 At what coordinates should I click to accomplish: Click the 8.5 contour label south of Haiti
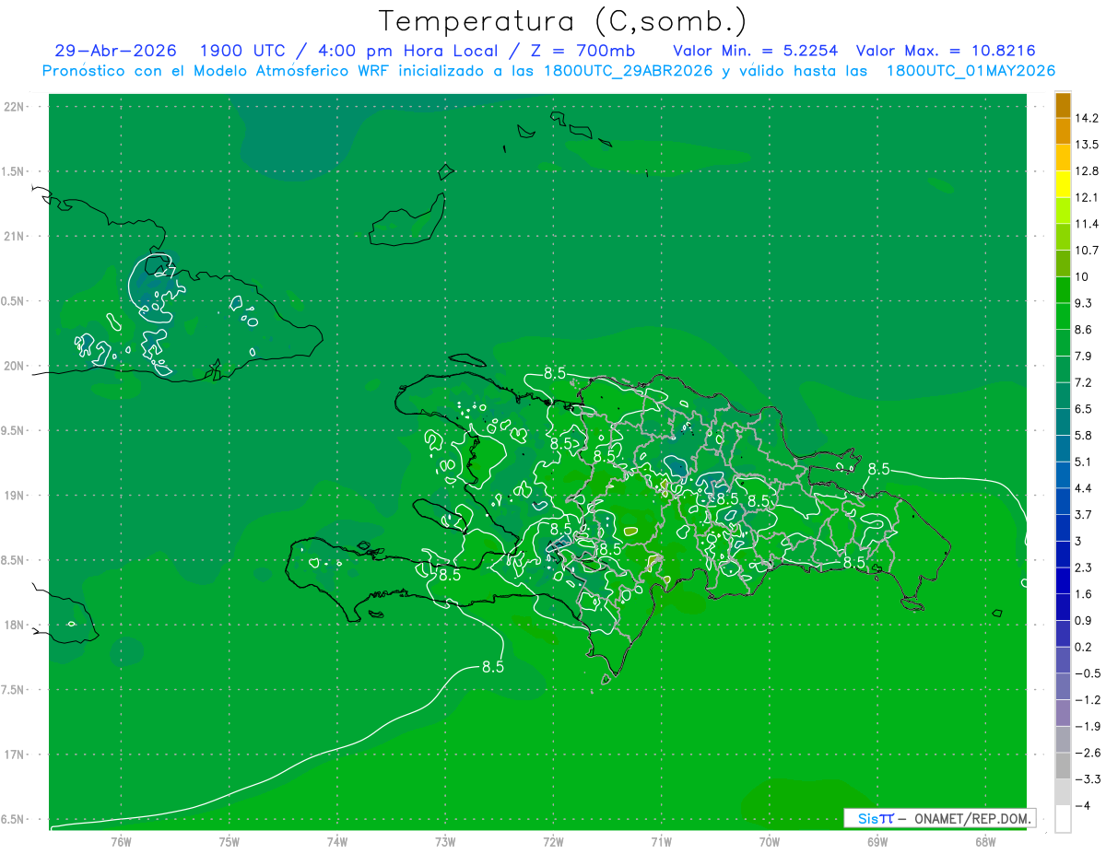[x=493, y=669]
